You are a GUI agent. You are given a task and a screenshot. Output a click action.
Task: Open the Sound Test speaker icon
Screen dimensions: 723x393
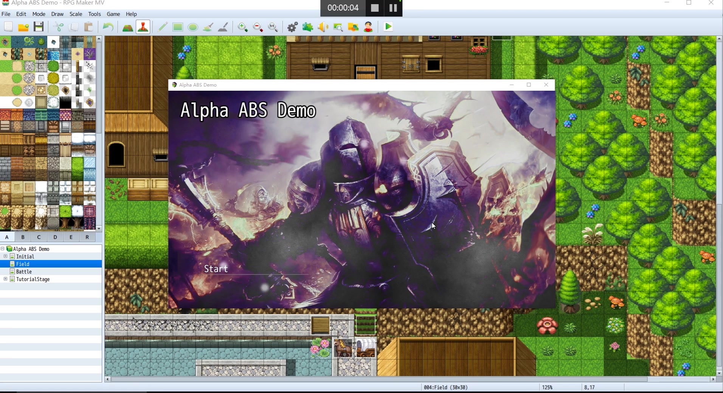click(323, 27)
